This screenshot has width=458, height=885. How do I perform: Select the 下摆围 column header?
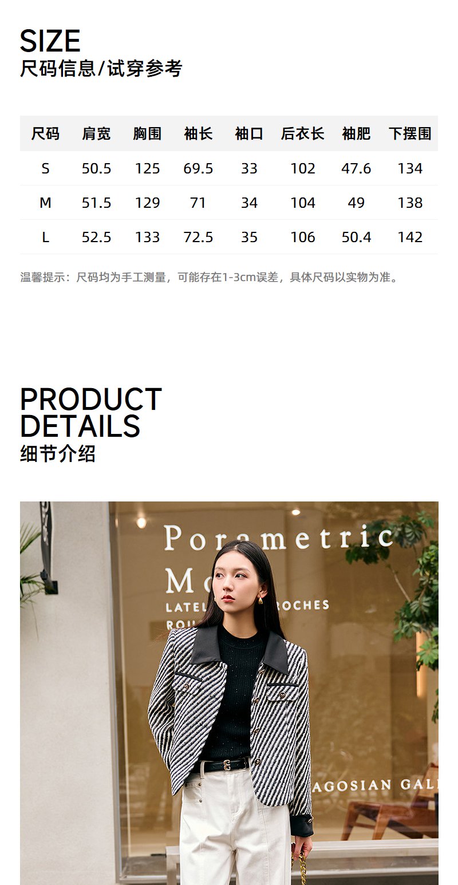(x=410, y=134)
